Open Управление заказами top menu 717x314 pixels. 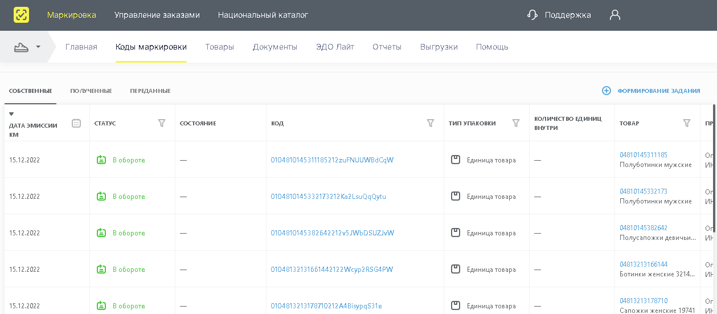click(x=157, y=15)
